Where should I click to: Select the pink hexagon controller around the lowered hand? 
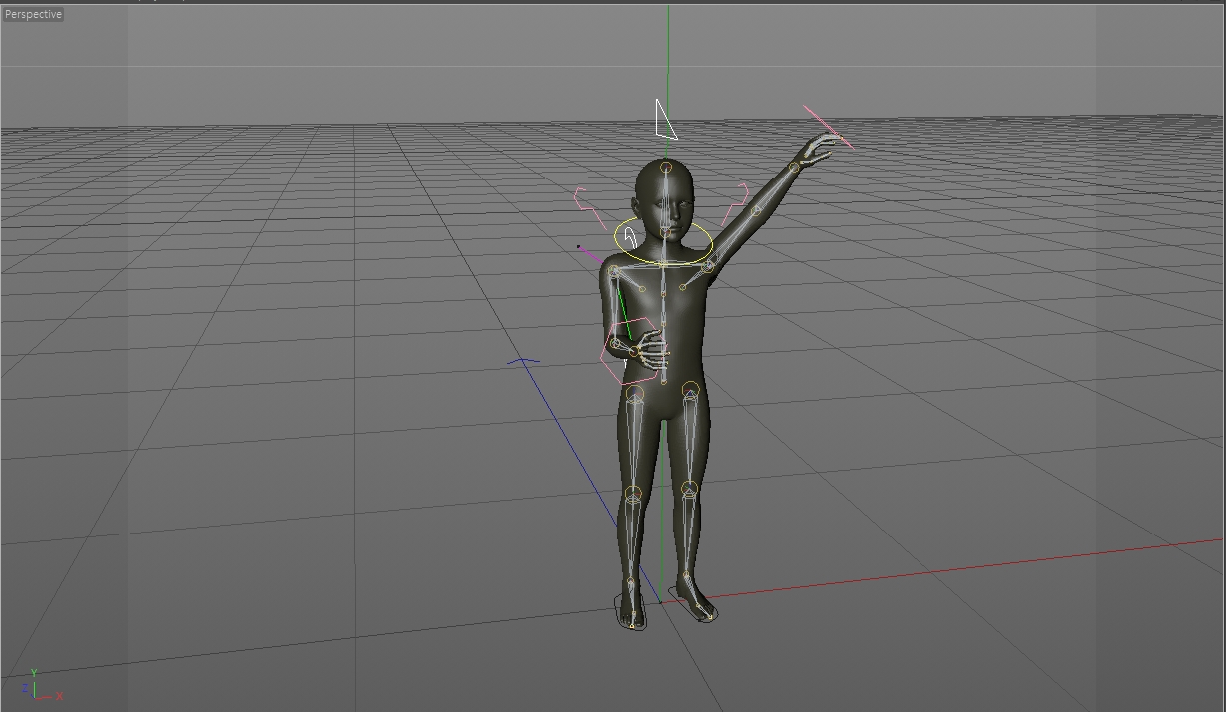pyautogui.click(x=633, y=351)
